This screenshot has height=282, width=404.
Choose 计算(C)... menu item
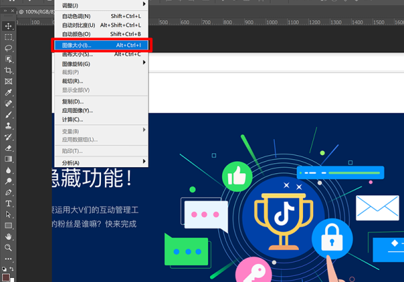[101, 120]
